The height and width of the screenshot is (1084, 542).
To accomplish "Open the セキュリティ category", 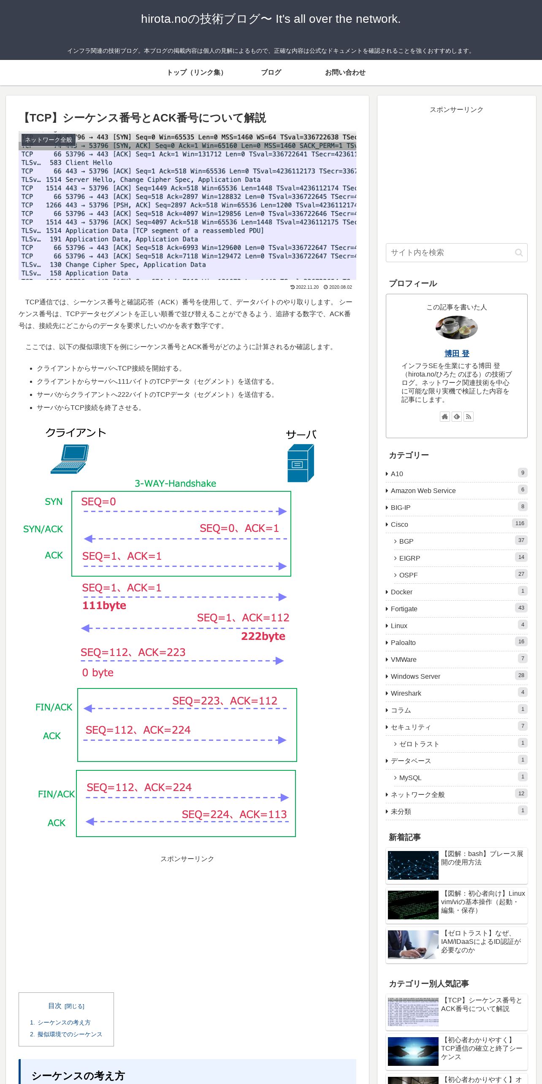I will (456, 727).
